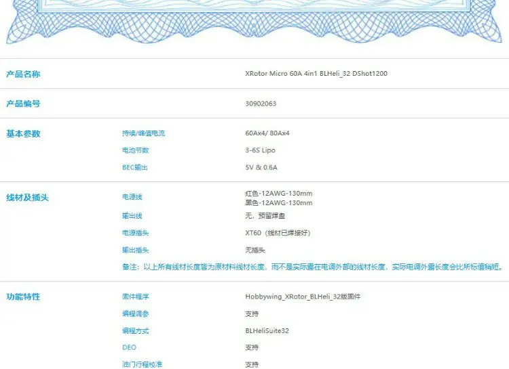This screenshot has height=369, width=509.
Task: Select the value 5V & 0.6A
Action: 261,167
